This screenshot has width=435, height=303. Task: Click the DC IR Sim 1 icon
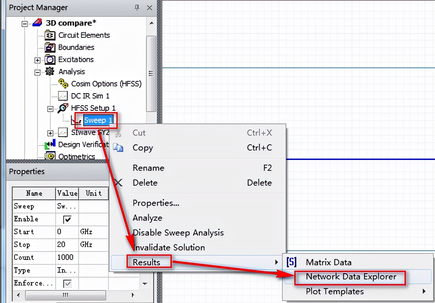point(63,96)
